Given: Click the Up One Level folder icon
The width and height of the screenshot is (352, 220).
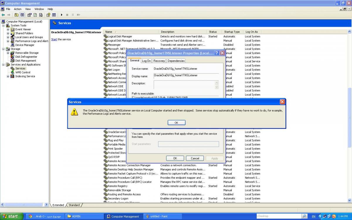Looking at the screenshot, I should [16, 15].
